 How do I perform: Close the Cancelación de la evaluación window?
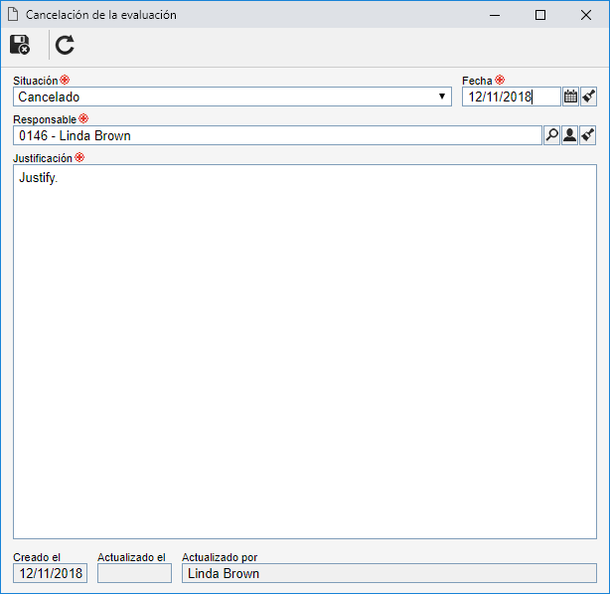coord(586,15)
